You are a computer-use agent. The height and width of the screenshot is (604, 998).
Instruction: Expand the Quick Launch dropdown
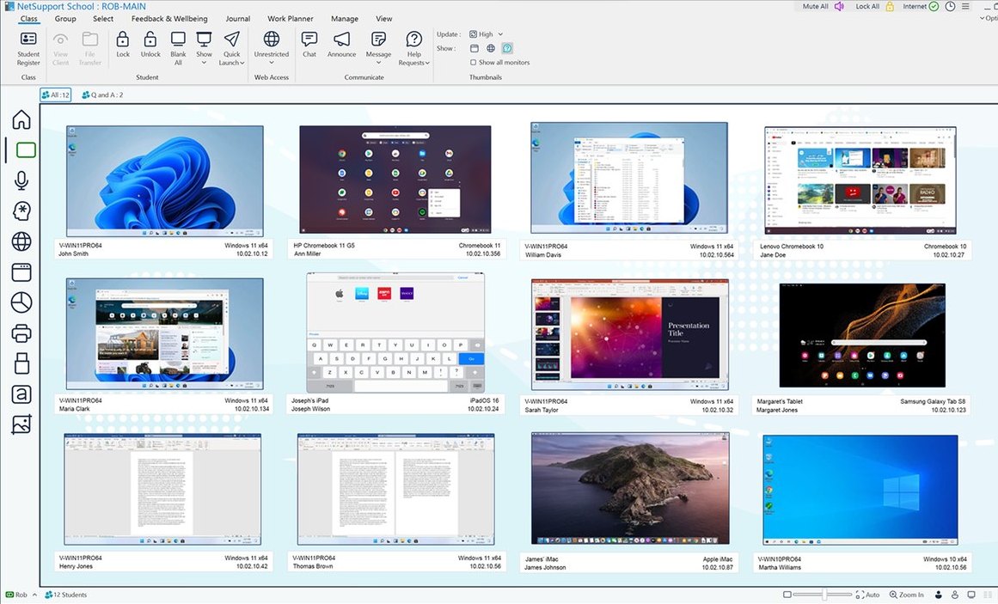click(242, 63)
